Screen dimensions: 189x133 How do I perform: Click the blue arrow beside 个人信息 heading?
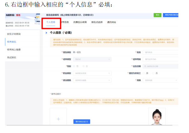point(46,32)
